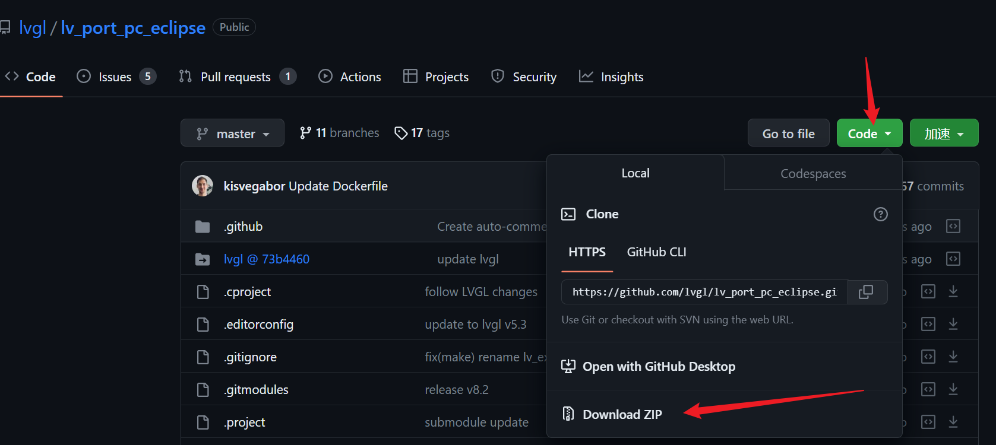Open the green 加速 dropdown
The image size is (996, 445).
[x=944, y=133]
